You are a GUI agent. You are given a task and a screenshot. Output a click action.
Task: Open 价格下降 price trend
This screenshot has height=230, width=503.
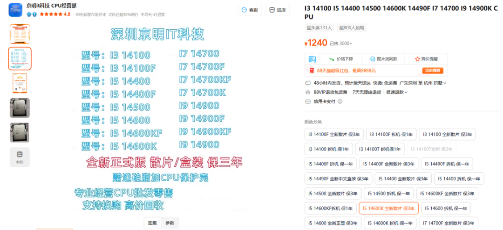pyautogui.click(x=340, y=59)
